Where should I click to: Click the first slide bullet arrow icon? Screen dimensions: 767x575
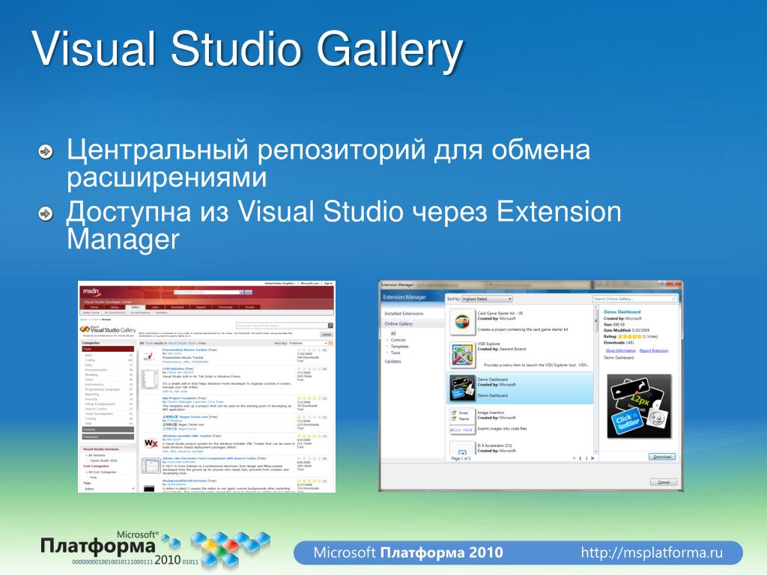[x=46, y=151]
